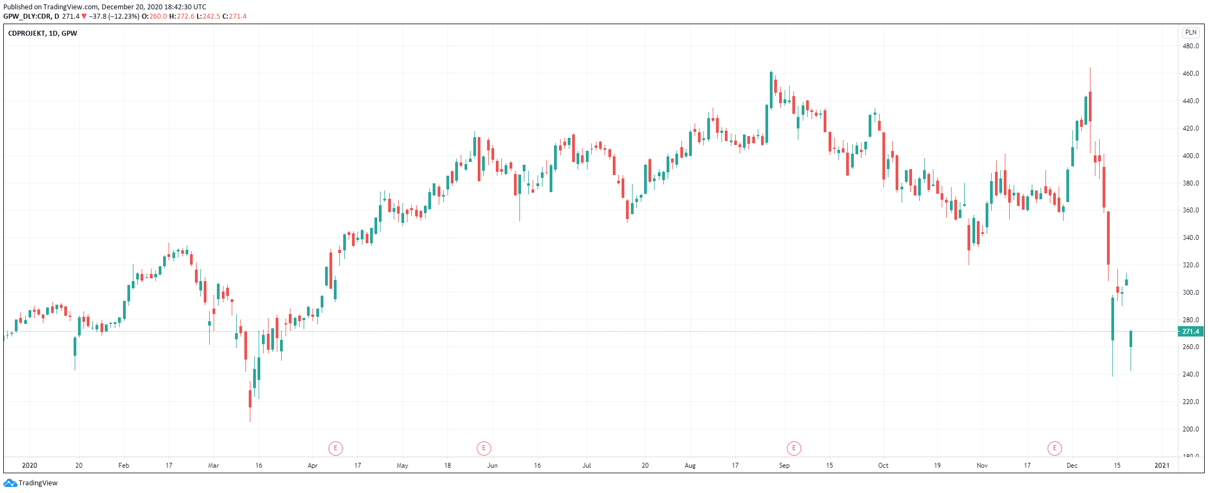Click the open value O:260.0
The height and width of the screenshot is (493, 1208).
[154, 16]
